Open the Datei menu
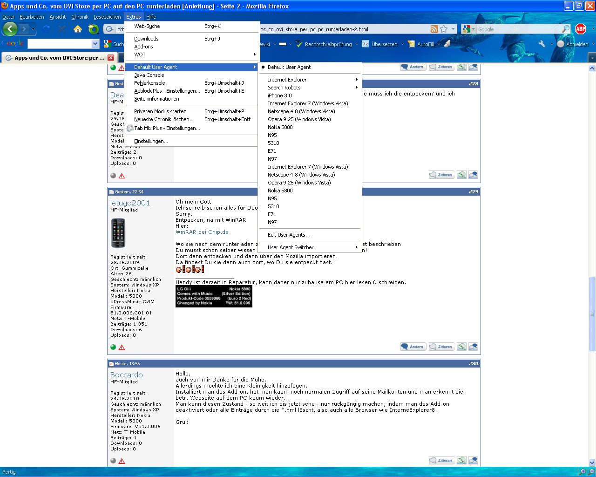The height and width of the screenshot is (477, 596). click(8, 17)
